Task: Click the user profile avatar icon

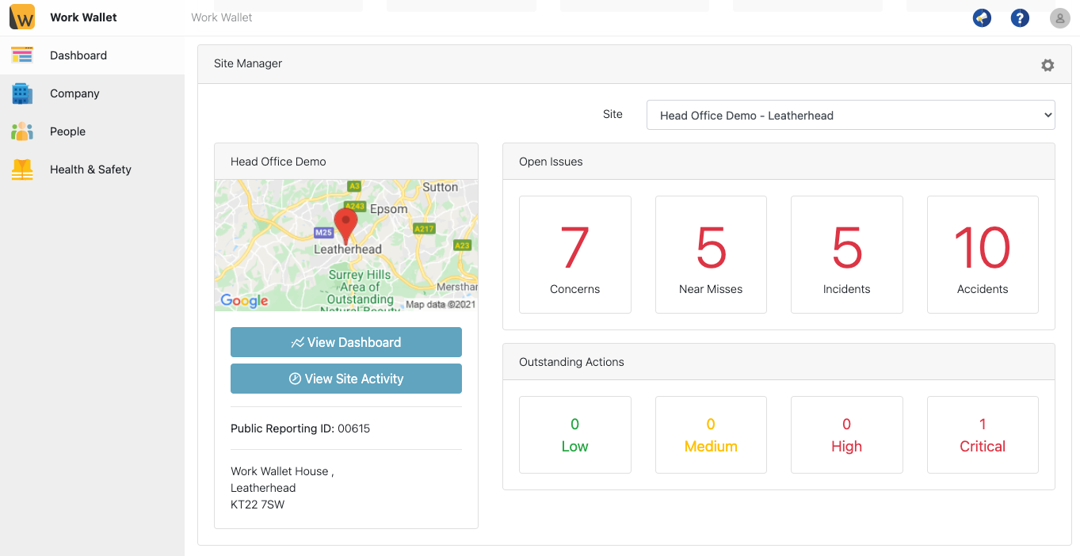Action: 1059,17
